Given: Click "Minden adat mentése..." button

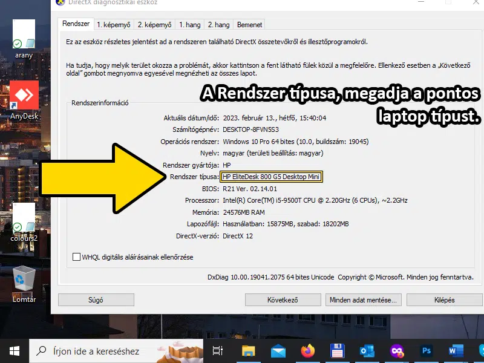Looking at the screenshot, I should [364, 299].
